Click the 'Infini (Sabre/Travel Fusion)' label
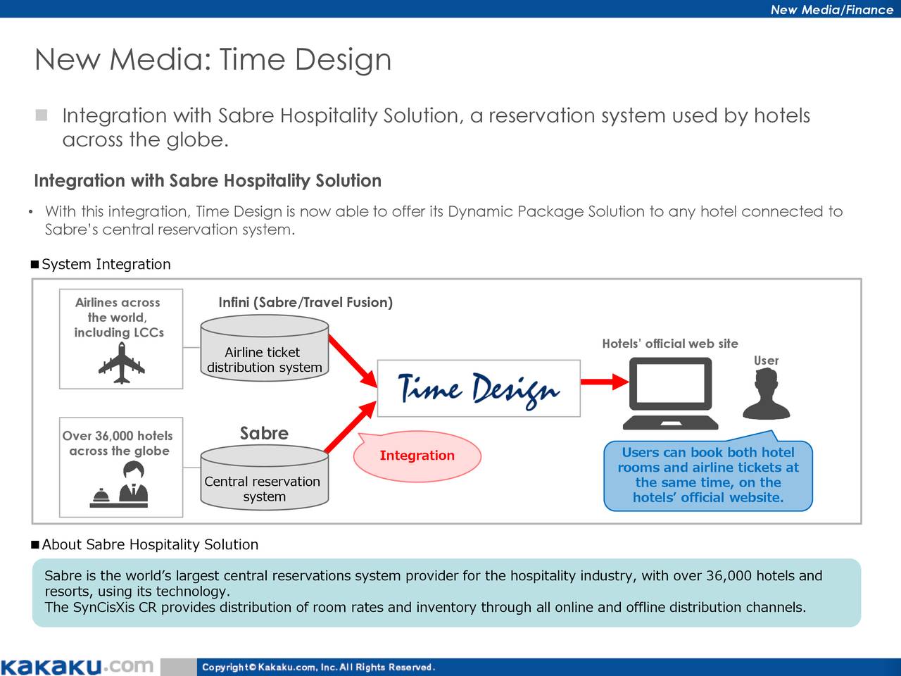Screen dimensions: 901x676 (305, 302)
